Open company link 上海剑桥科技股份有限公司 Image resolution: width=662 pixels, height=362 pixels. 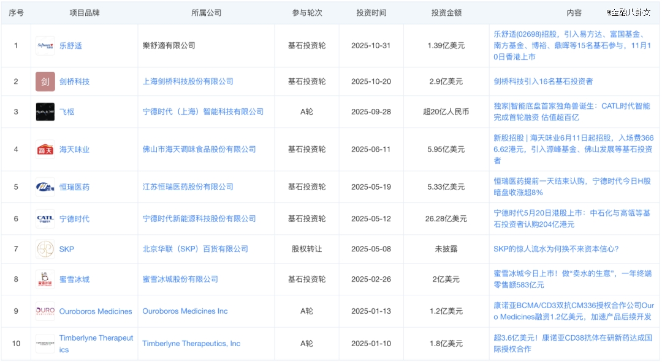coord(188,81)
